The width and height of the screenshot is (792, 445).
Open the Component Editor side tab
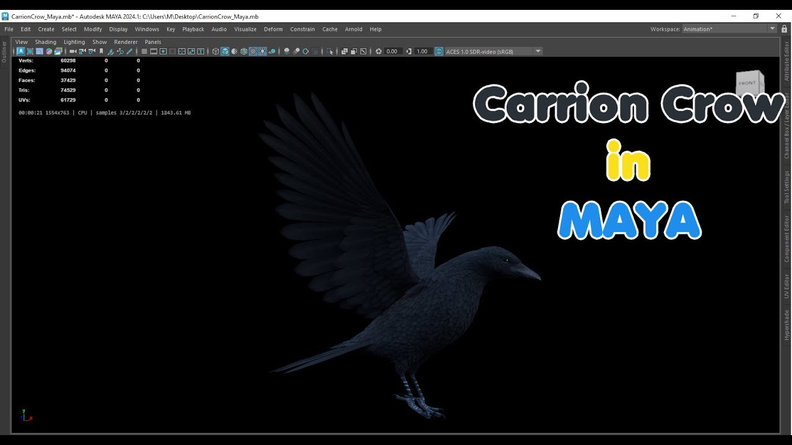(x=787, y=239)
